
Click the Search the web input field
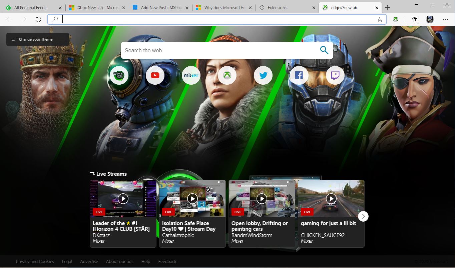coord(218,50)
